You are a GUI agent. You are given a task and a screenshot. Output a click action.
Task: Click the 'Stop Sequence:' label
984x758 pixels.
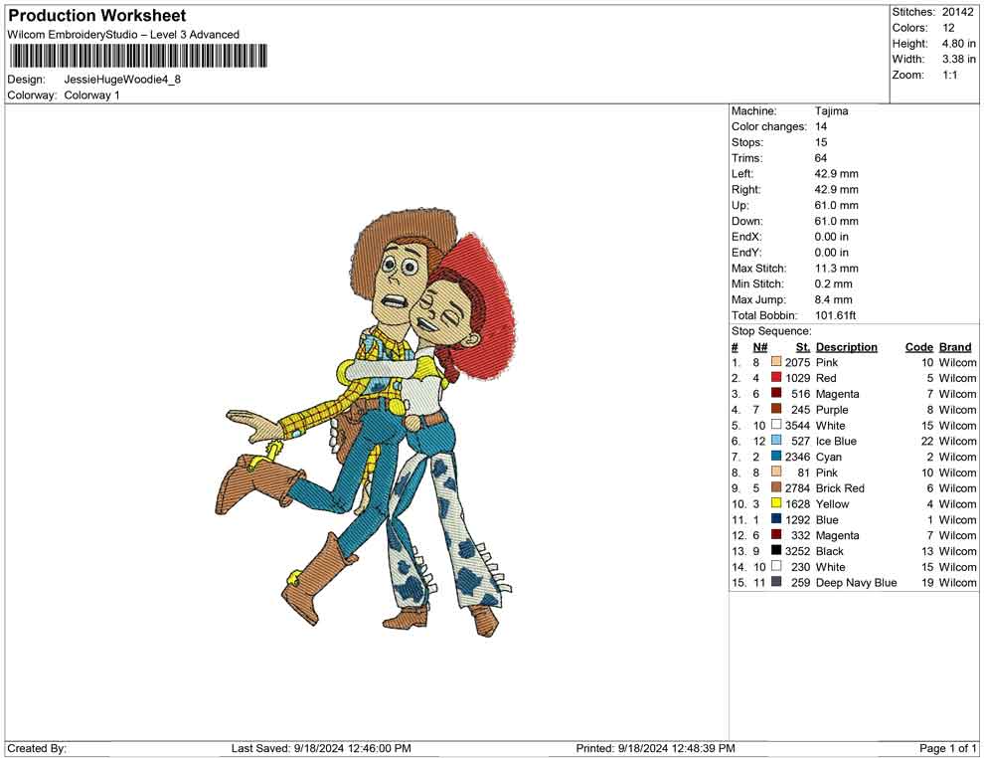pos(771,331)
